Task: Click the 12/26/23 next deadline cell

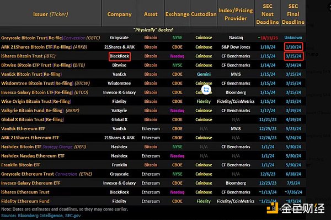Action: (x=268, y=138)
